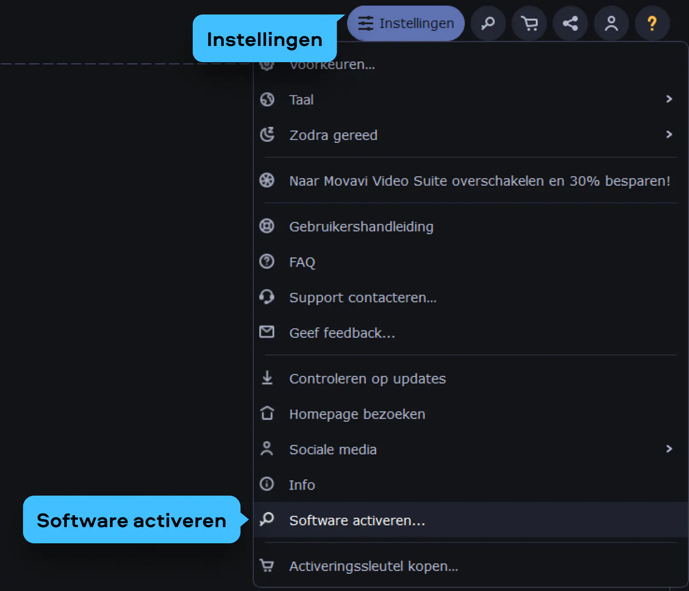Viewport: 689px width, 591px height.
Task: Choose Homepage bezoeken menu item
Action: point(470,414)
